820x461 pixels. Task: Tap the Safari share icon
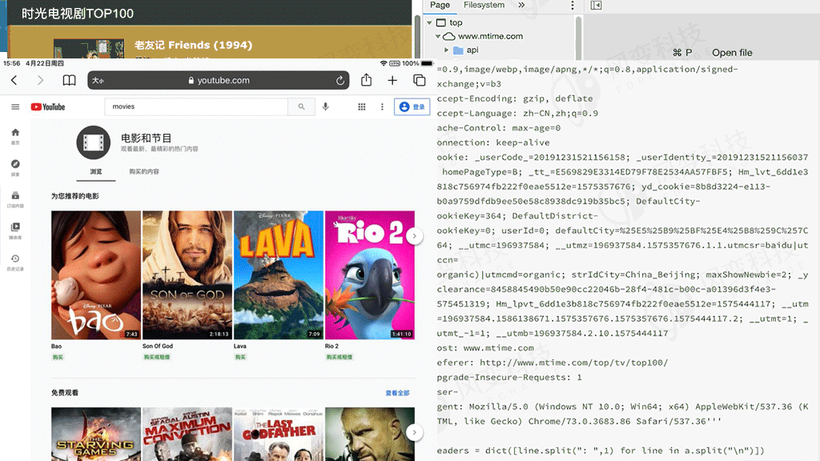click(x=366, y=80)
